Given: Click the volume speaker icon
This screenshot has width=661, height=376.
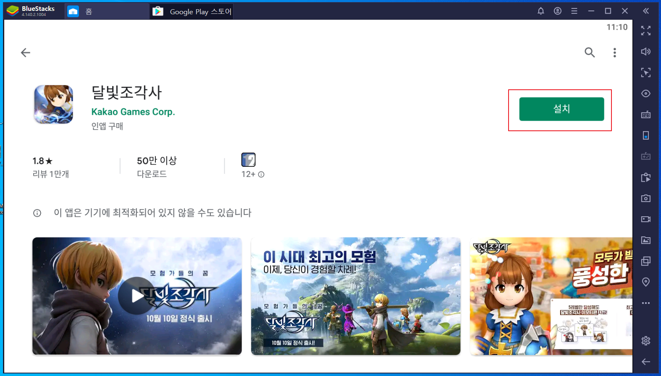Looking at the screenshot, I should [x=646, y=52].
